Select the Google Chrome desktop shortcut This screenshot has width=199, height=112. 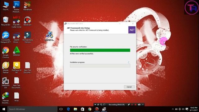click(6, 53)
